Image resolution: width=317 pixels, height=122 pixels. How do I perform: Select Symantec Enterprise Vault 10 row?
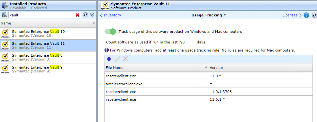click(x=48, y=33)
